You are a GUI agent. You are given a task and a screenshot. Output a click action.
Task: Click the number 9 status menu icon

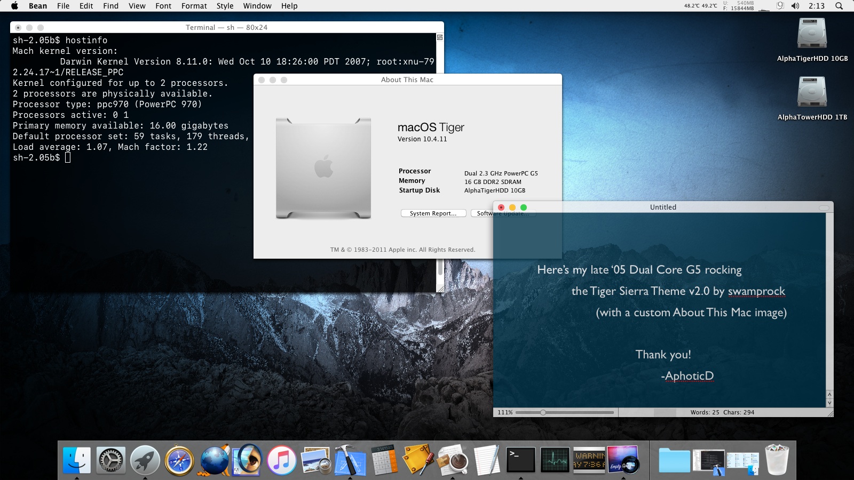point(780,6)
